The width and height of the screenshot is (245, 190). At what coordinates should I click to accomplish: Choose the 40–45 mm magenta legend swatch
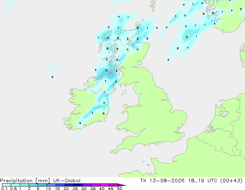pyautogui.click(x=105, y=185)
